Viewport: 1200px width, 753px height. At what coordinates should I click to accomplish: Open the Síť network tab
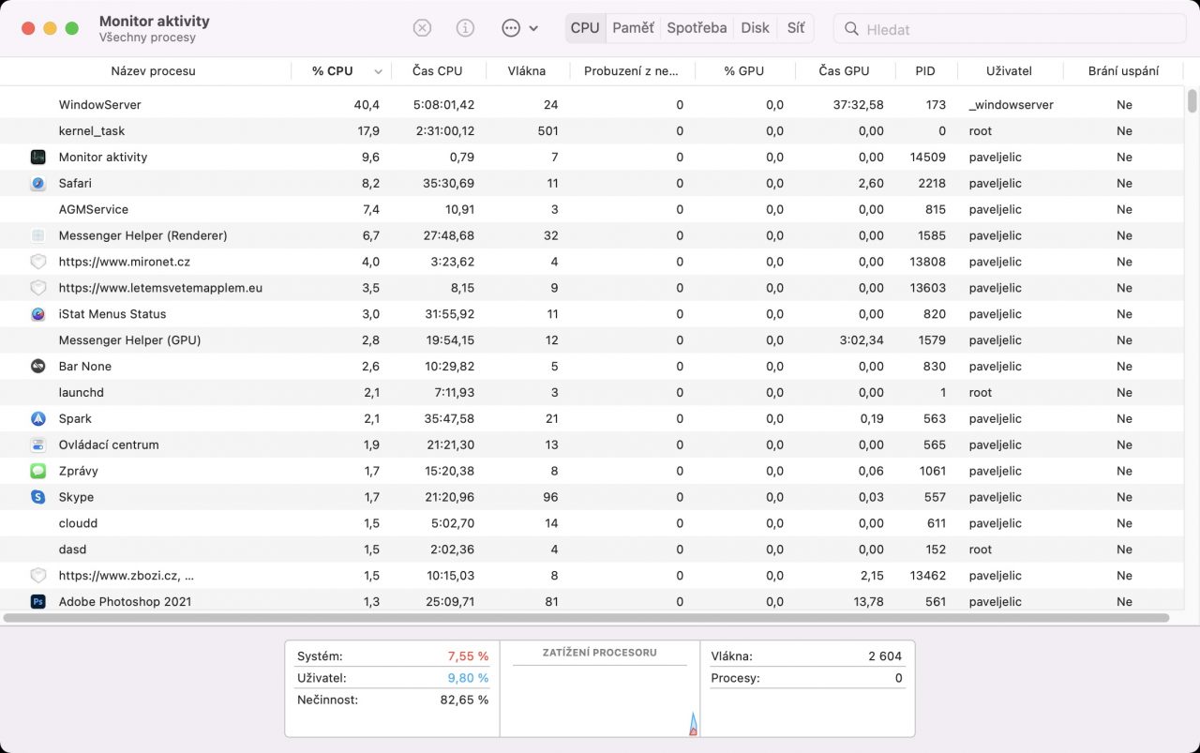pos(795,28)
